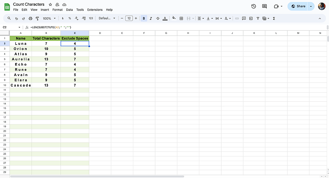Open horizontal align dropdown

201,18
